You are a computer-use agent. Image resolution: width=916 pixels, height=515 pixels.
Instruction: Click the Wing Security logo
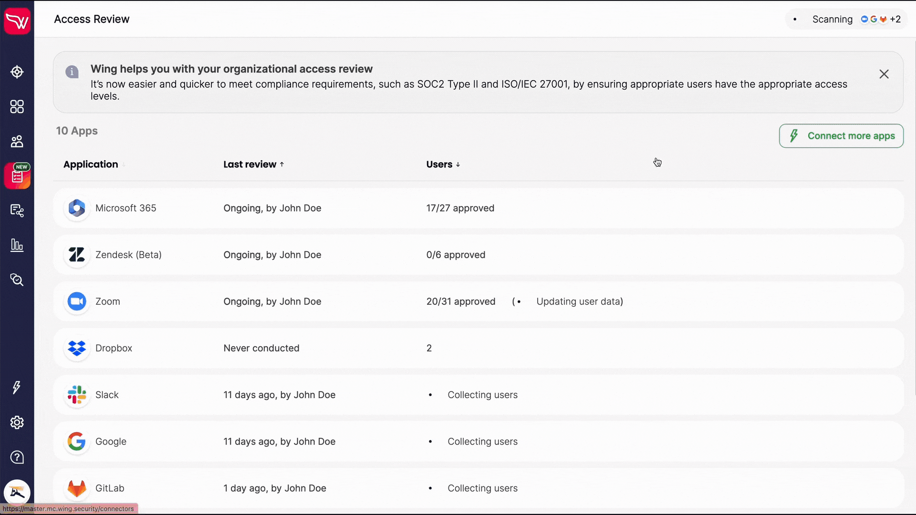(x=17, y=21)
